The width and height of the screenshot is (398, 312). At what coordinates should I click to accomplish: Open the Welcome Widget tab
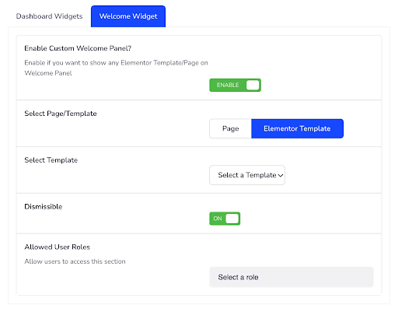(128, 16)
